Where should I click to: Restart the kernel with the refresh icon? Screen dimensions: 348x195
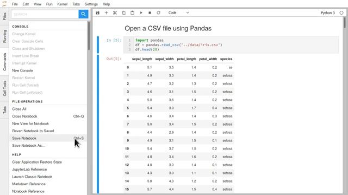click(158, 13)
